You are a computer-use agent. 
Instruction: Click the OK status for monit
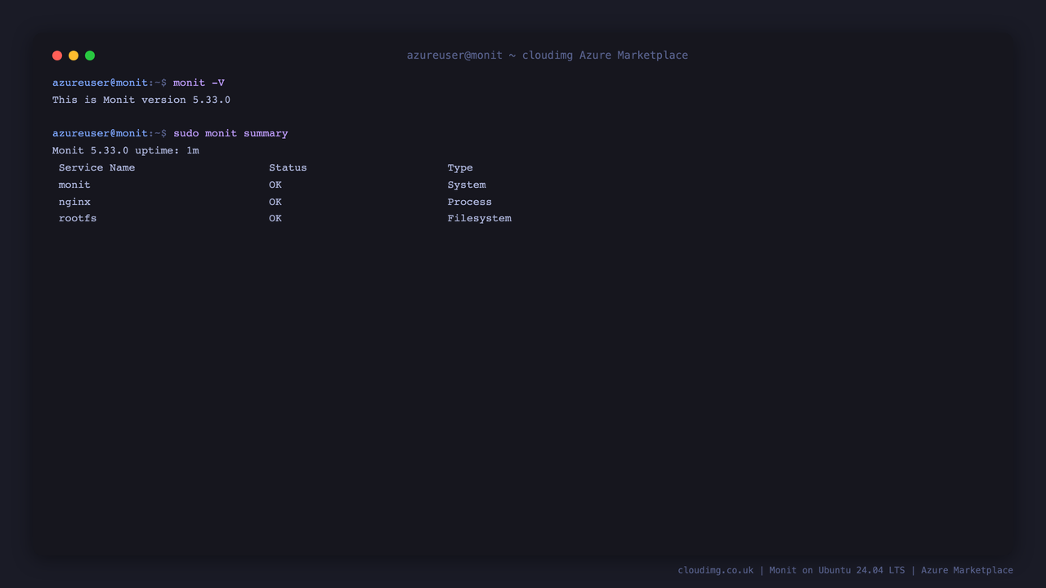pos(275,185)
